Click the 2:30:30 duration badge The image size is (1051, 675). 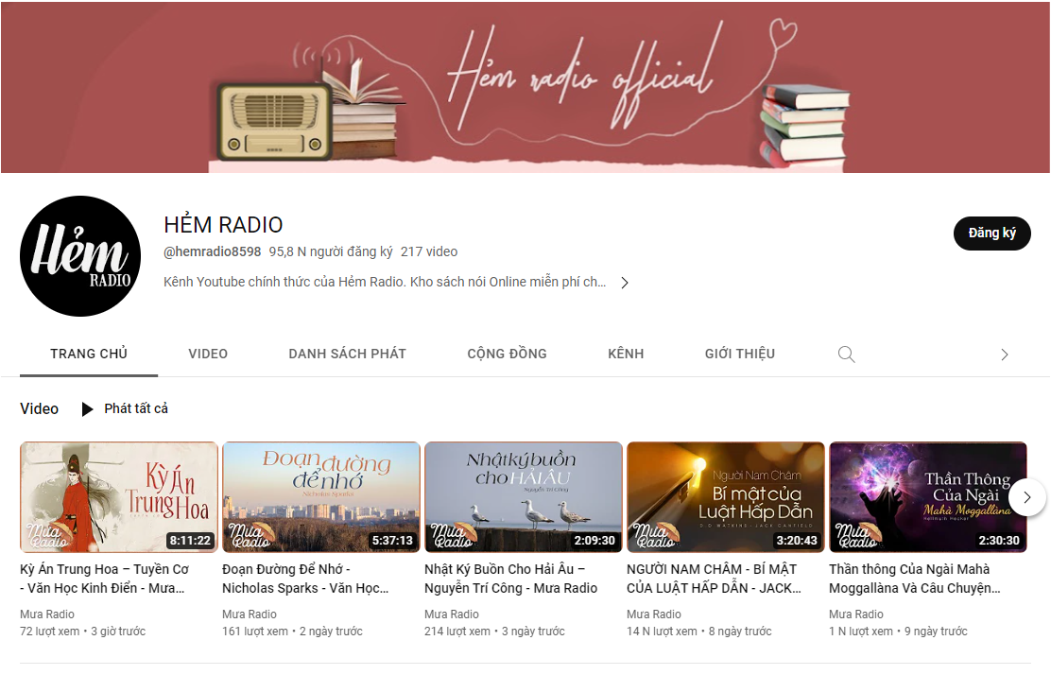(999, 540)
